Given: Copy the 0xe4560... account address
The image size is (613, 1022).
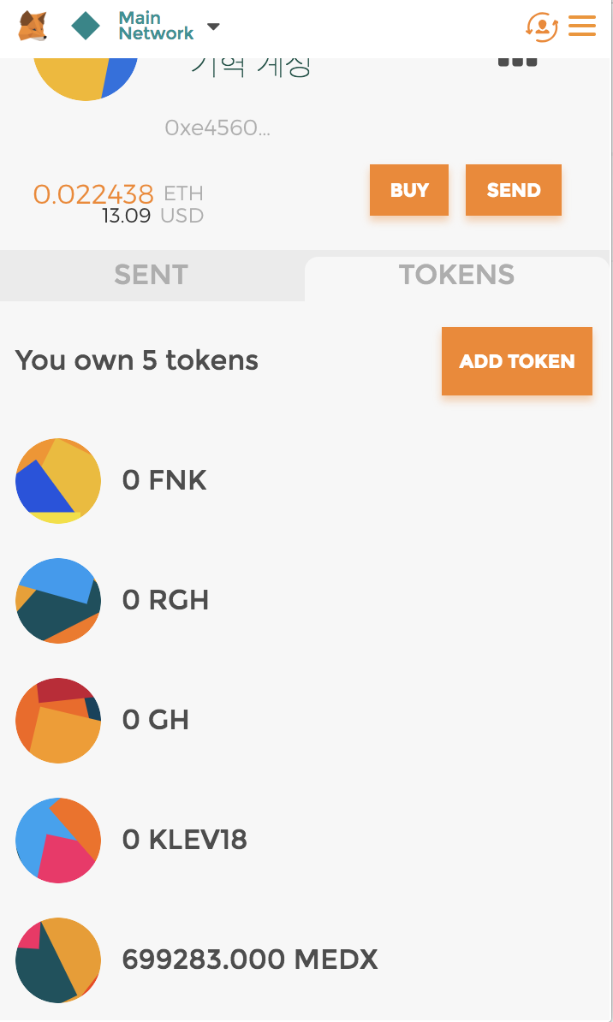Looking at the screenshot, I should (217, 128).
